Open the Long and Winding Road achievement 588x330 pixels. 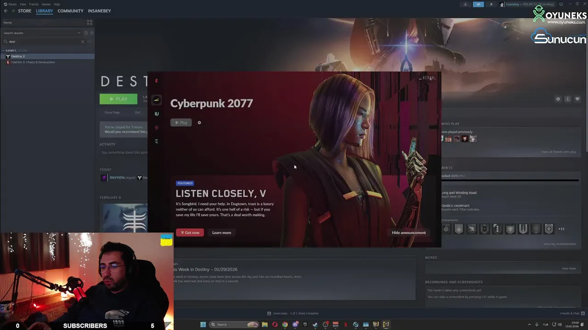[x=458, y=193]
